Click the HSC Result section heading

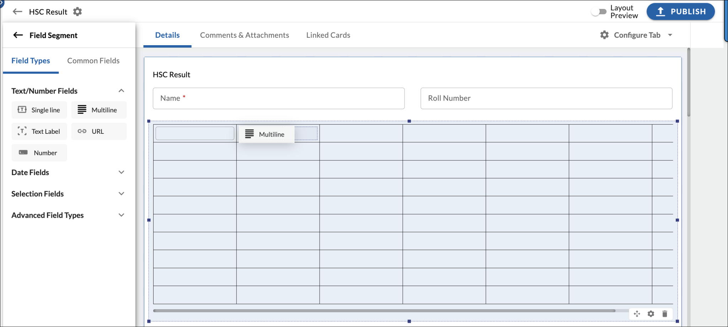point(171,75)
